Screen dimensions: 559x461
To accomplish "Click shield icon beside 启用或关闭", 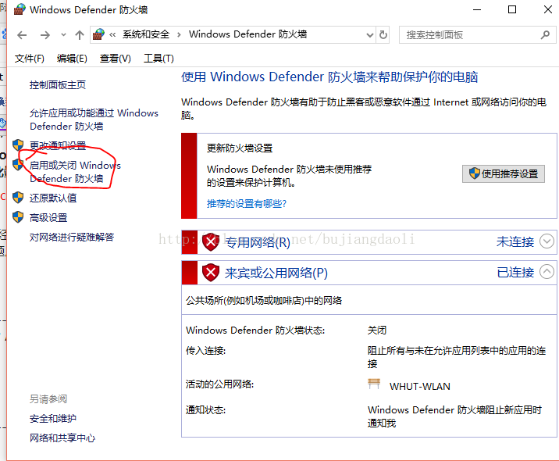I will [18, 165].
